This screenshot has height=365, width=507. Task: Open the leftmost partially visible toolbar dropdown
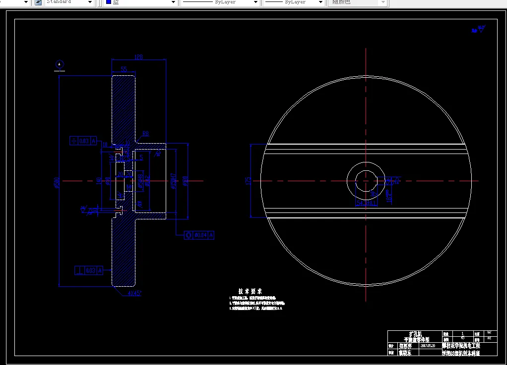(26, 2)
